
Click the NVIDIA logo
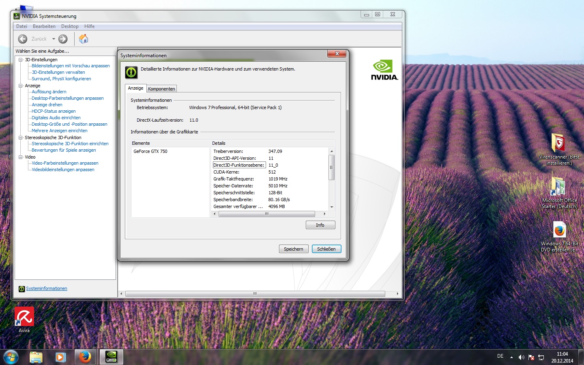click(x=384, y=70)
